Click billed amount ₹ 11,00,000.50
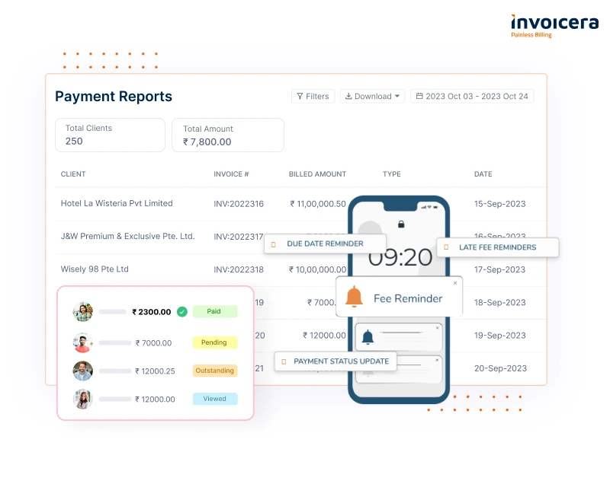This screenshot has width=610, height=484. coord(318,204)
